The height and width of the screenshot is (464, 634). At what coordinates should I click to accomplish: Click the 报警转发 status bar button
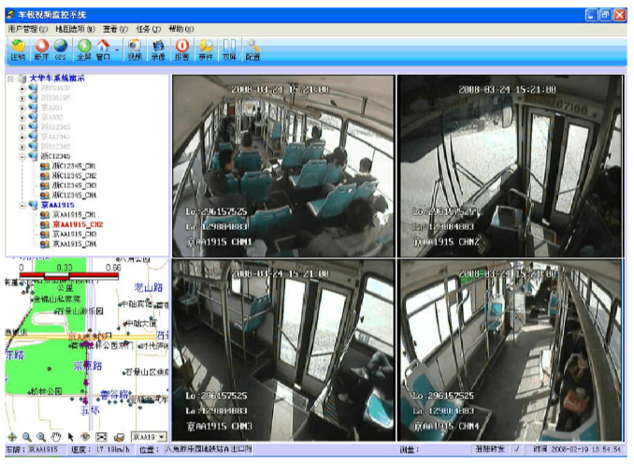click(x=491, y=449)
